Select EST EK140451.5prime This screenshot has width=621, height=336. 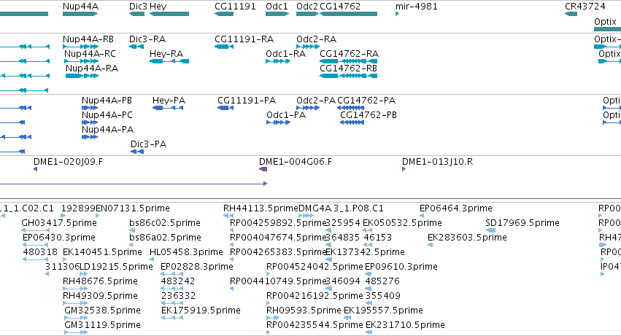pyautogui.click(x=64, y=259)
